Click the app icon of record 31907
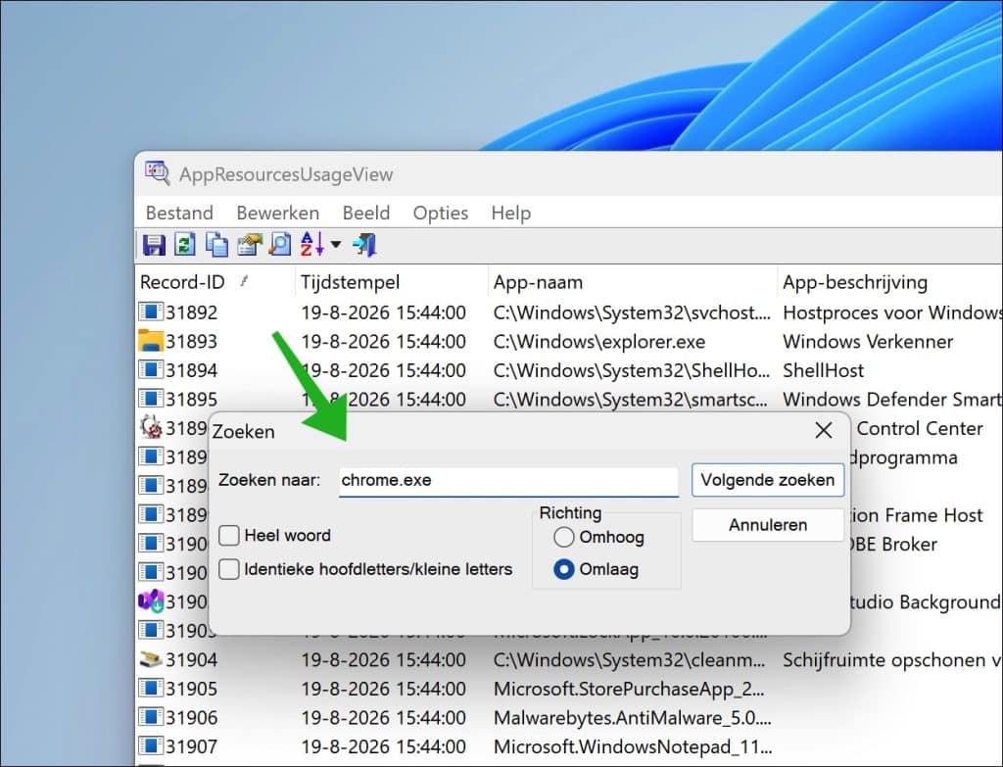 151,745
